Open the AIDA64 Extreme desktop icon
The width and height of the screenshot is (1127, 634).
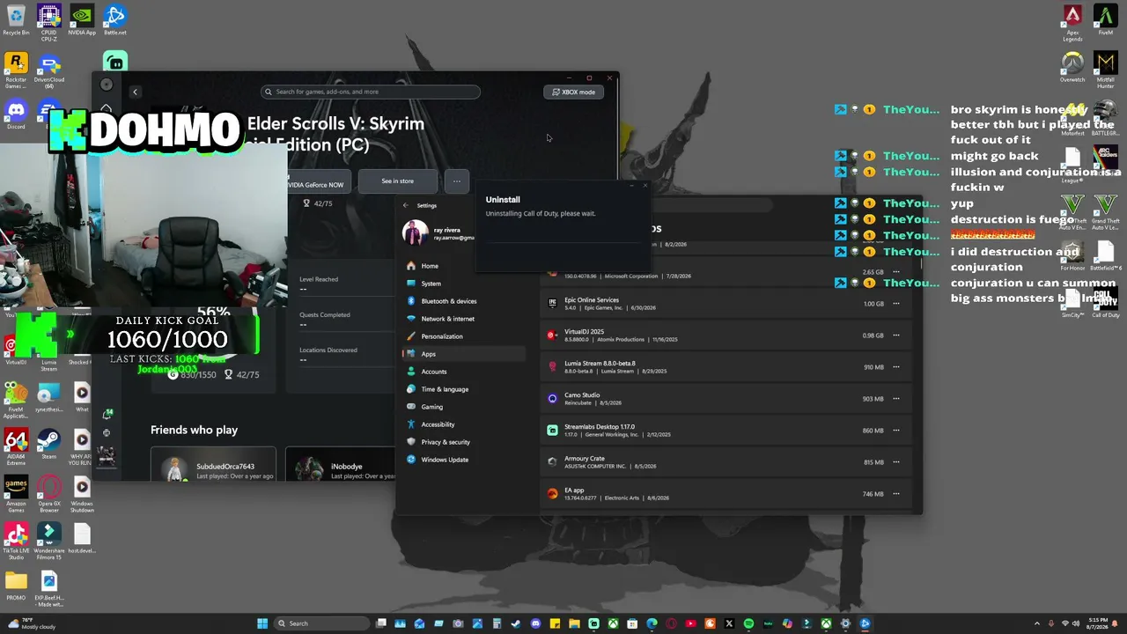click(16, 448)
